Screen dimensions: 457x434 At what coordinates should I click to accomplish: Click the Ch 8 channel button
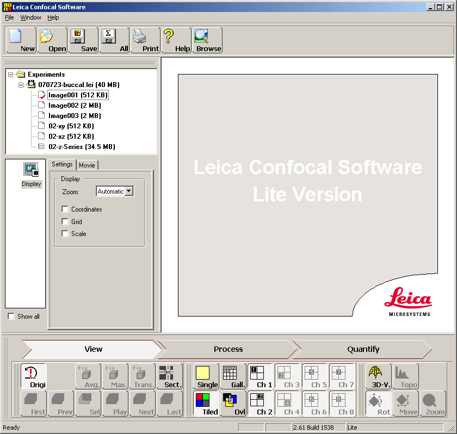(x=342, y=404)
